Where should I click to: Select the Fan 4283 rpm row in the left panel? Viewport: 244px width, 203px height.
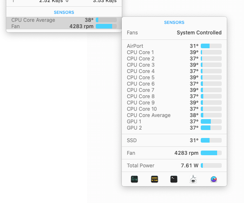64,26
